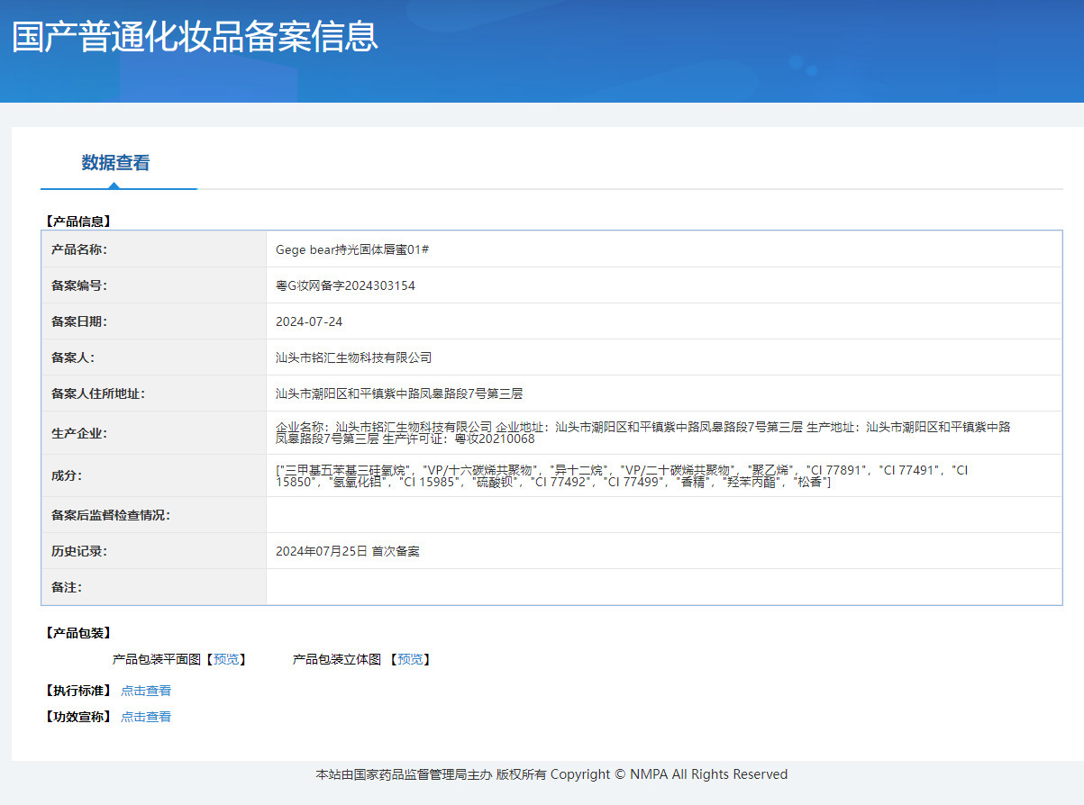Click the 备案后监督检查情况 row label

point(111,515)
